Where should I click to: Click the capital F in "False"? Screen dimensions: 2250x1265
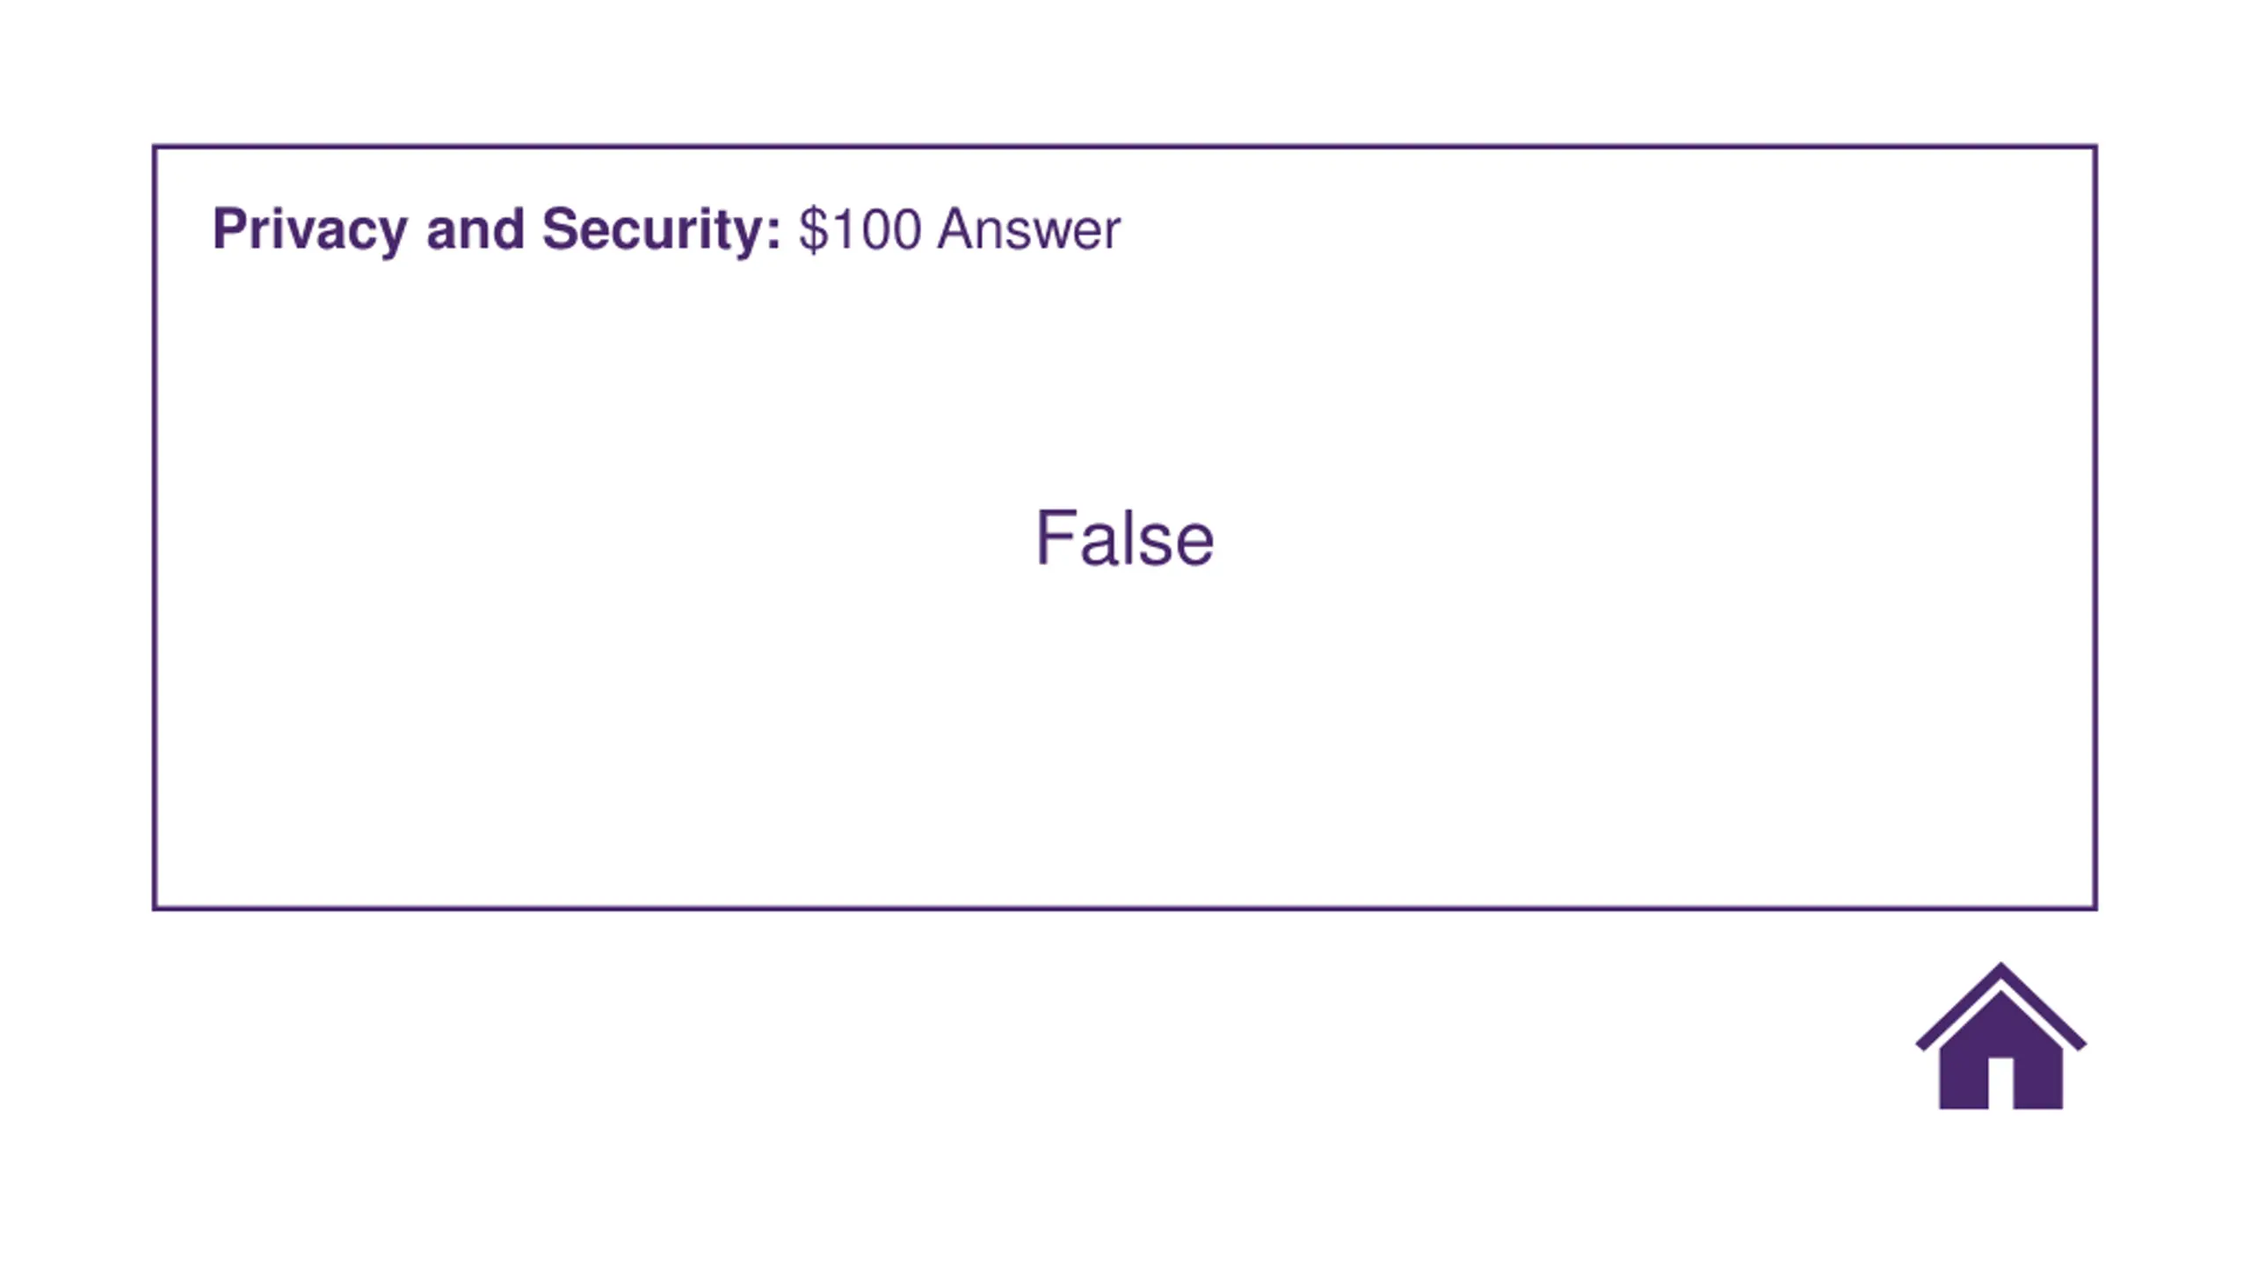click(x=1055, y=538)
